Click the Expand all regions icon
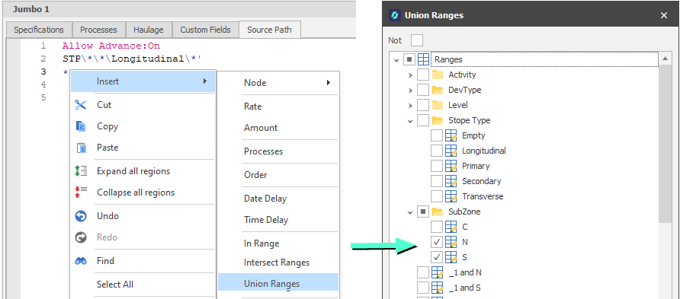Screen dimensions: 680x299 coord(81,171)
